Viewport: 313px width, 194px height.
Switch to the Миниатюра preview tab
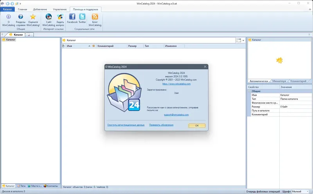point(279,81)
